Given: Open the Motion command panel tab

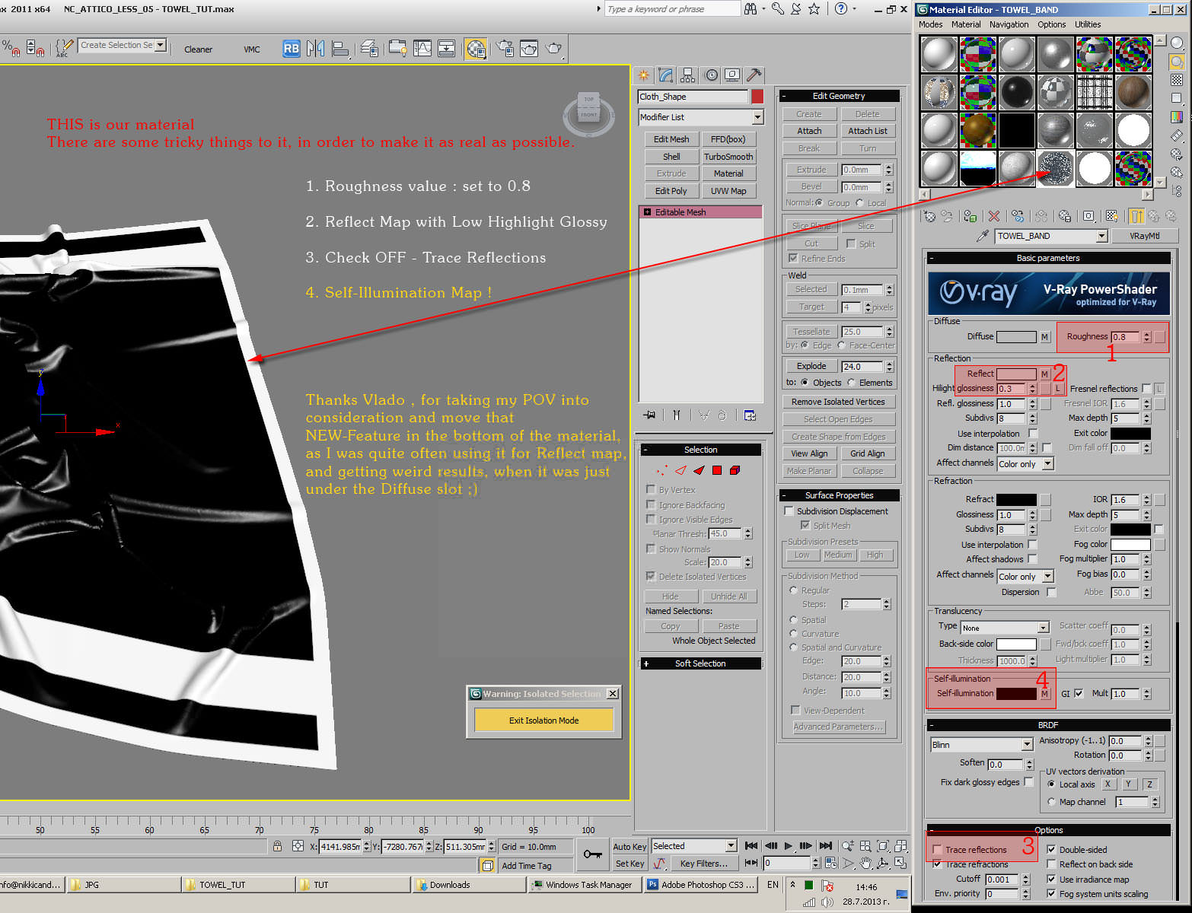Looking at the screenshot, I should 711,75.
